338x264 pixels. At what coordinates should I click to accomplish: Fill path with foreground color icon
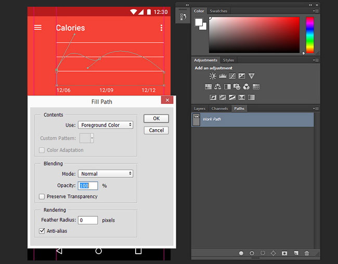241,253
